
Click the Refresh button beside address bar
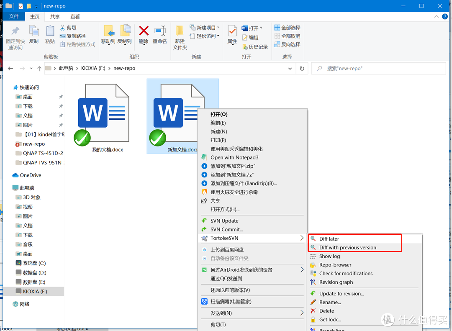coord(302,68)
